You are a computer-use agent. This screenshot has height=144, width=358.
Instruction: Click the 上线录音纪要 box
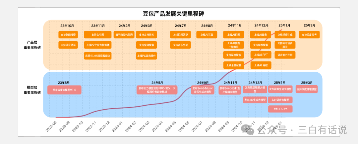click(x=234, y=65)
